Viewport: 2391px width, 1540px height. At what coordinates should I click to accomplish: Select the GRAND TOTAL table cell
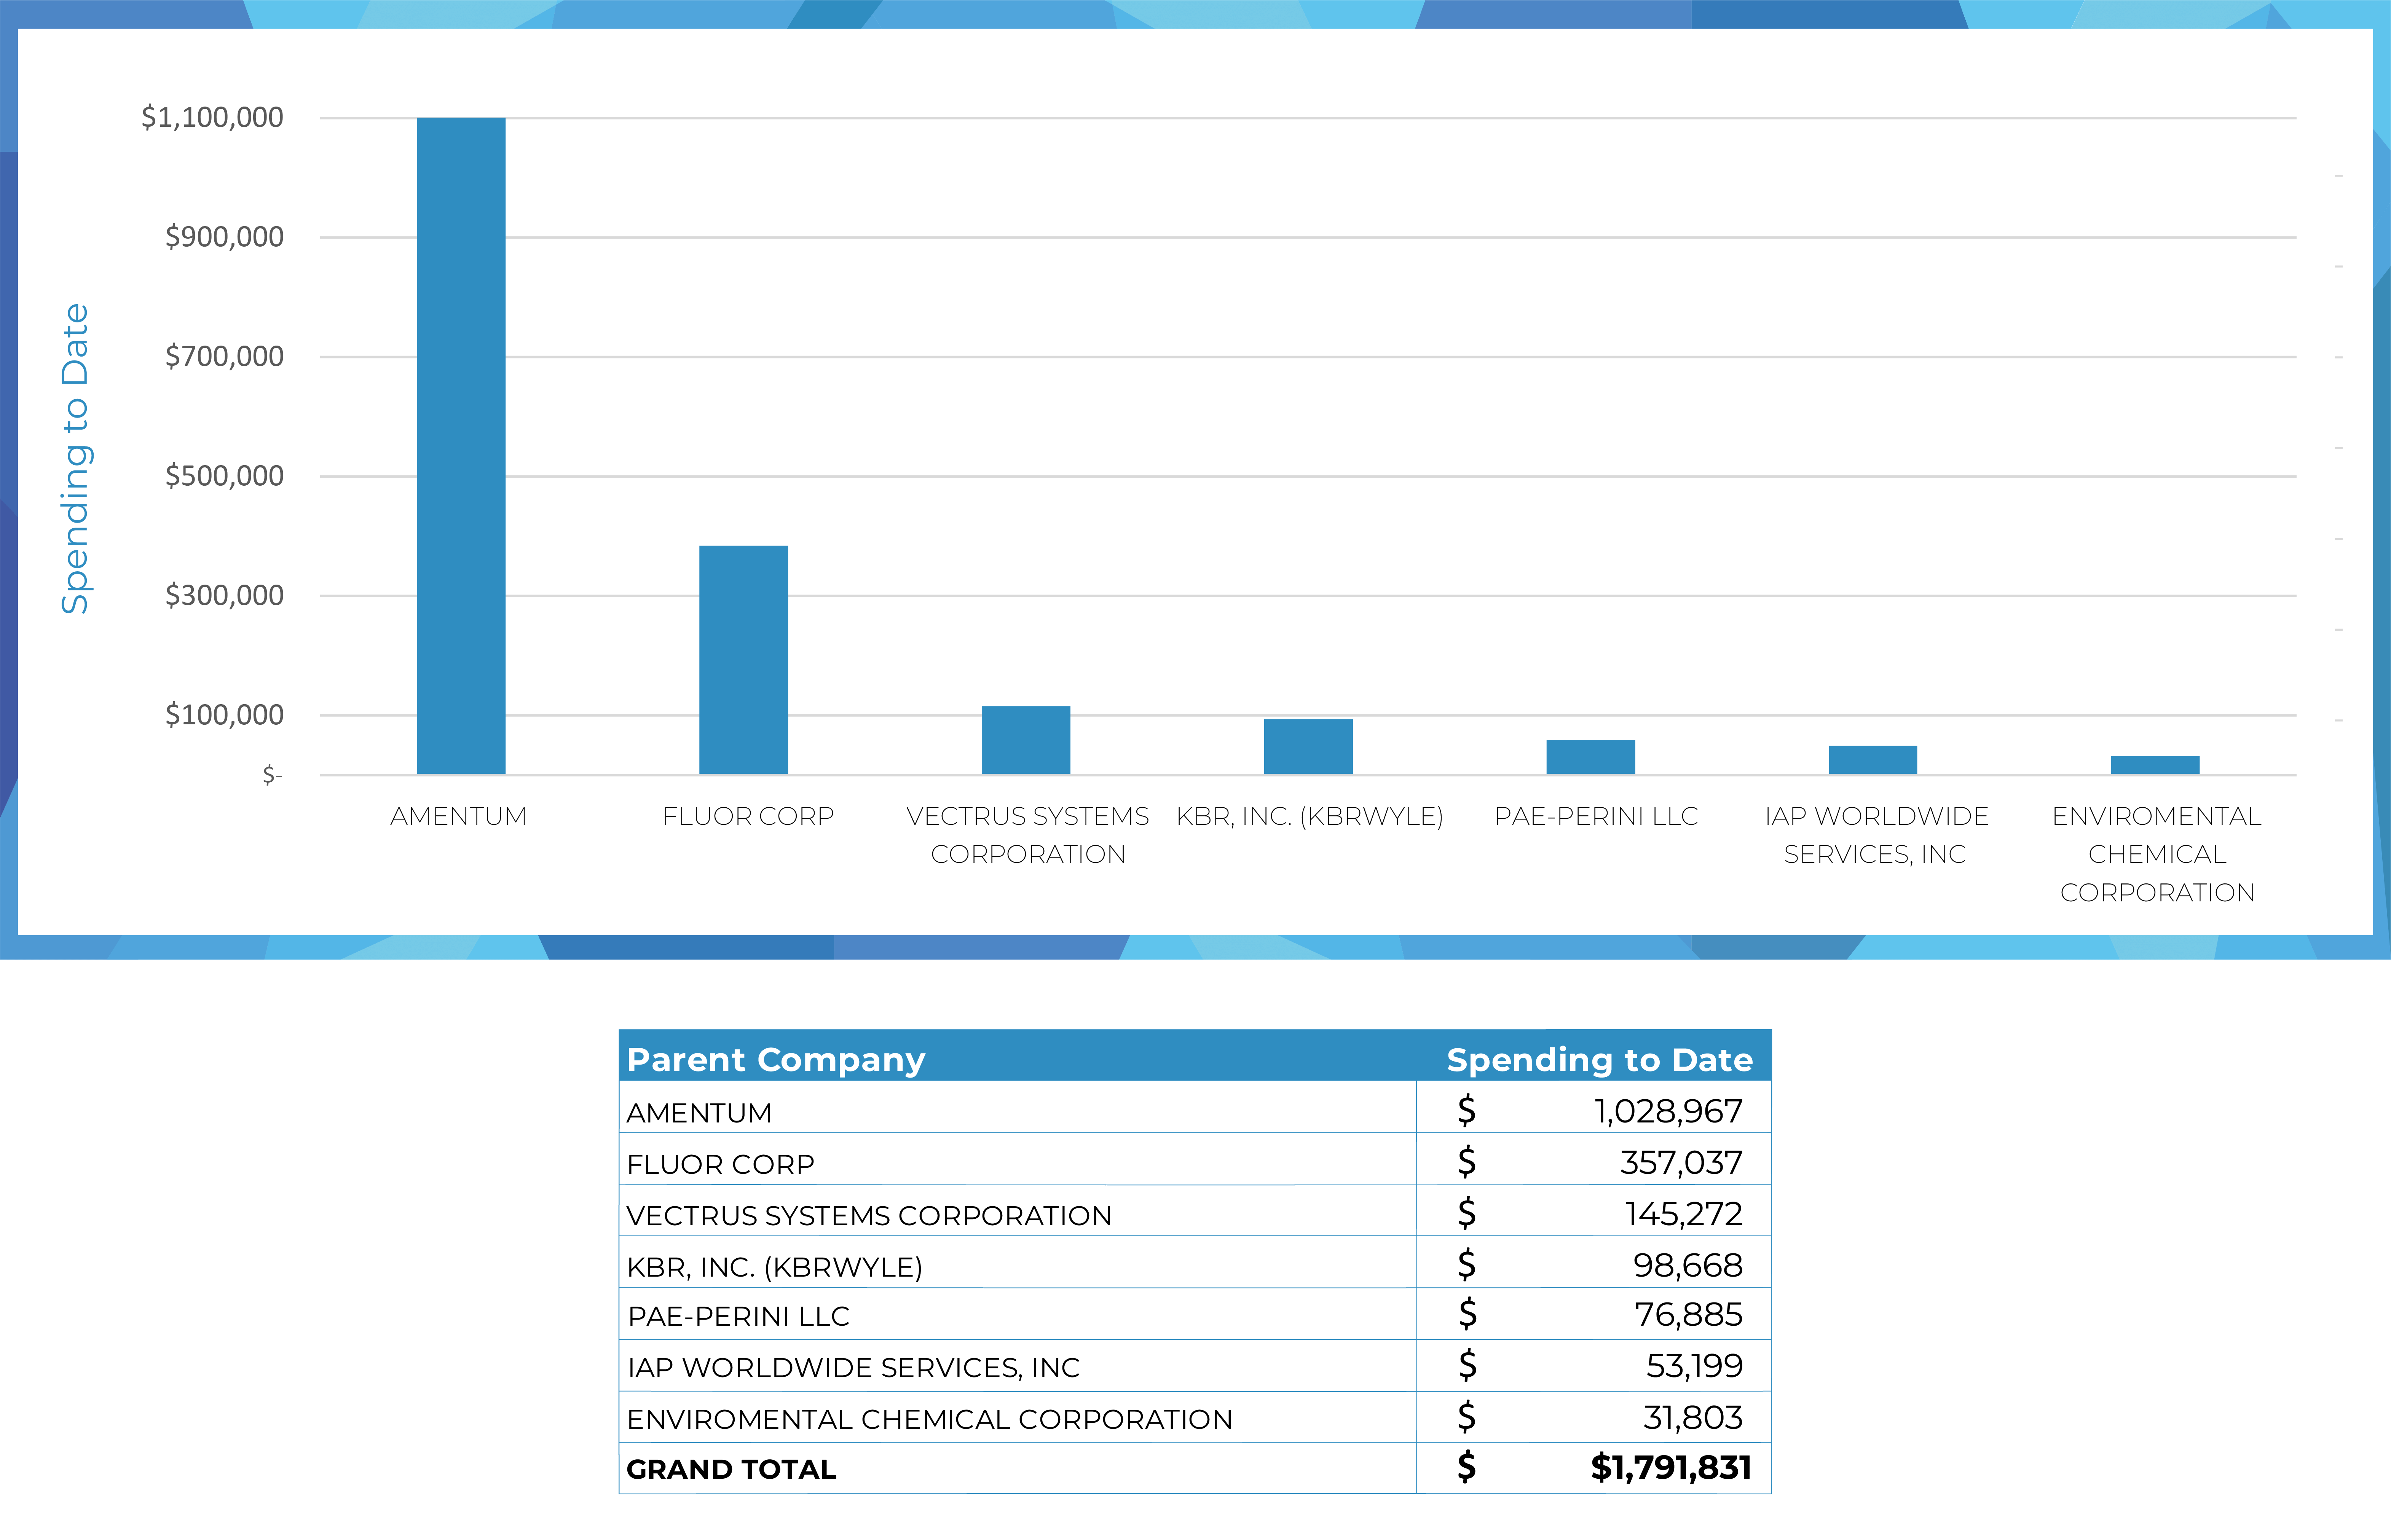tap(1017, 1468)
